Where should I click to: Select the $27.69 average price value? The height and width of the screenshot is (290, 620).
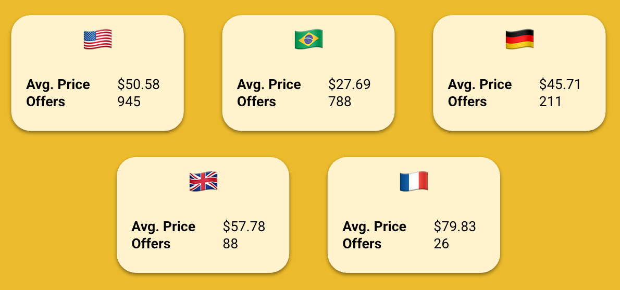pos(350,84)
